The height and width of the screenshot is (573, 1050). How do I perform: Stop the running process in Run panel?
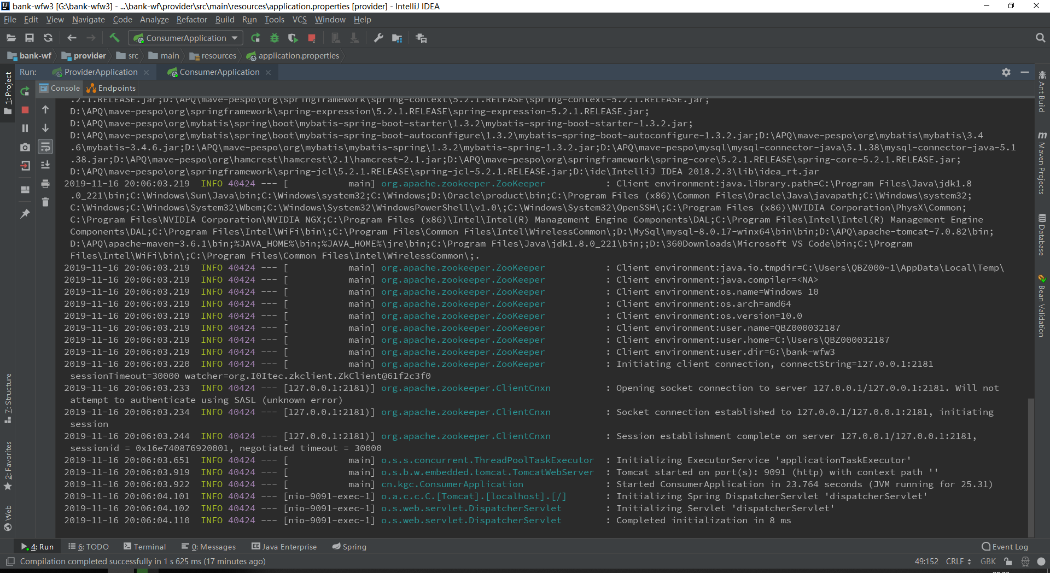(25, 110)
